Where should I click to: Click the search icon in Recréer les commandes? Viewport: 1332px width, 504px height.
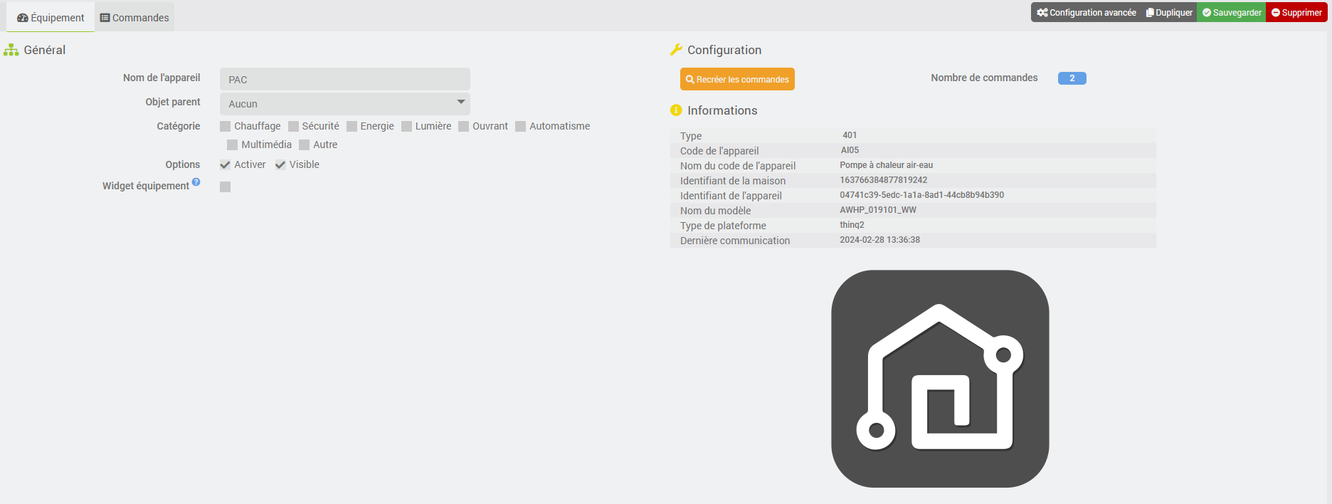coord(690,80)
